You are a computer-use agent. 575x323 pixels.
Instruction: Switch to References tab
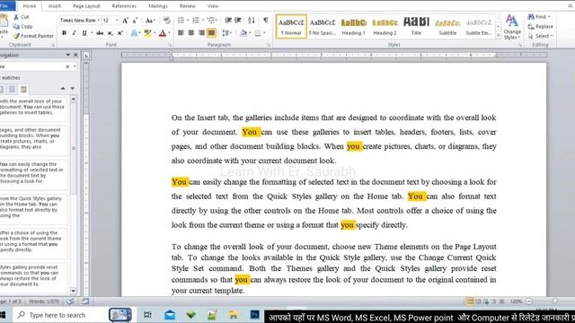(124, 6)
